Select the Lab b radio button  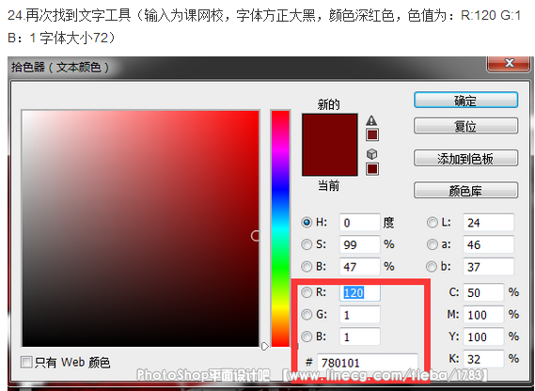[432, 266]
